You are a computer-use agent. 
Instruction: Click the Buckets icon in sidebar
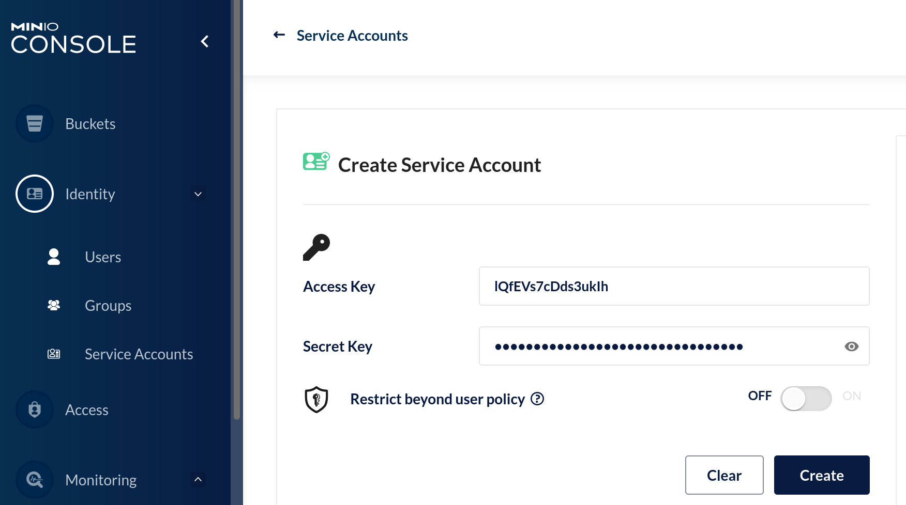pyautogui.click(x=35, y=124)
